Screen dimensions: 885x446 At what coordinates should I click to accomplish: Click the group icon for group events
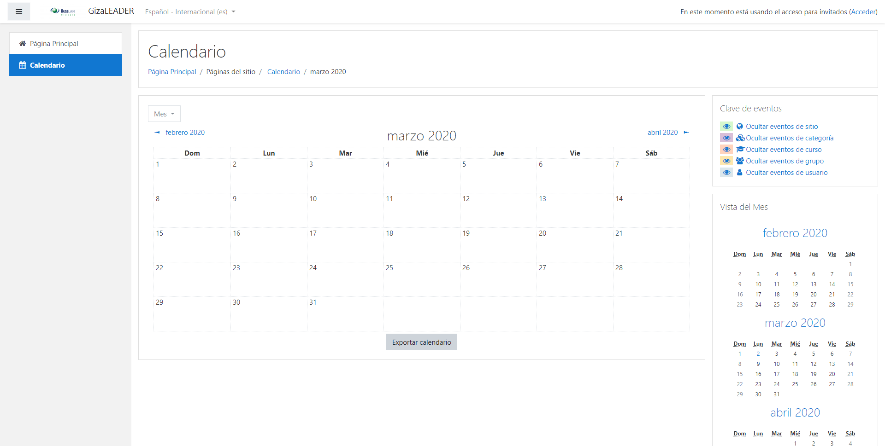point(740,161)
